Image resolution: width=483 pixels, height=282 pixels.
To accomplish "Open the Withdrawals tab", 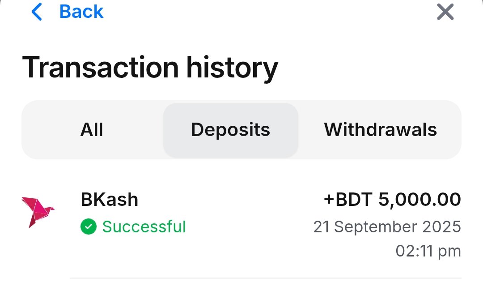I will click(x=380, y=130).
